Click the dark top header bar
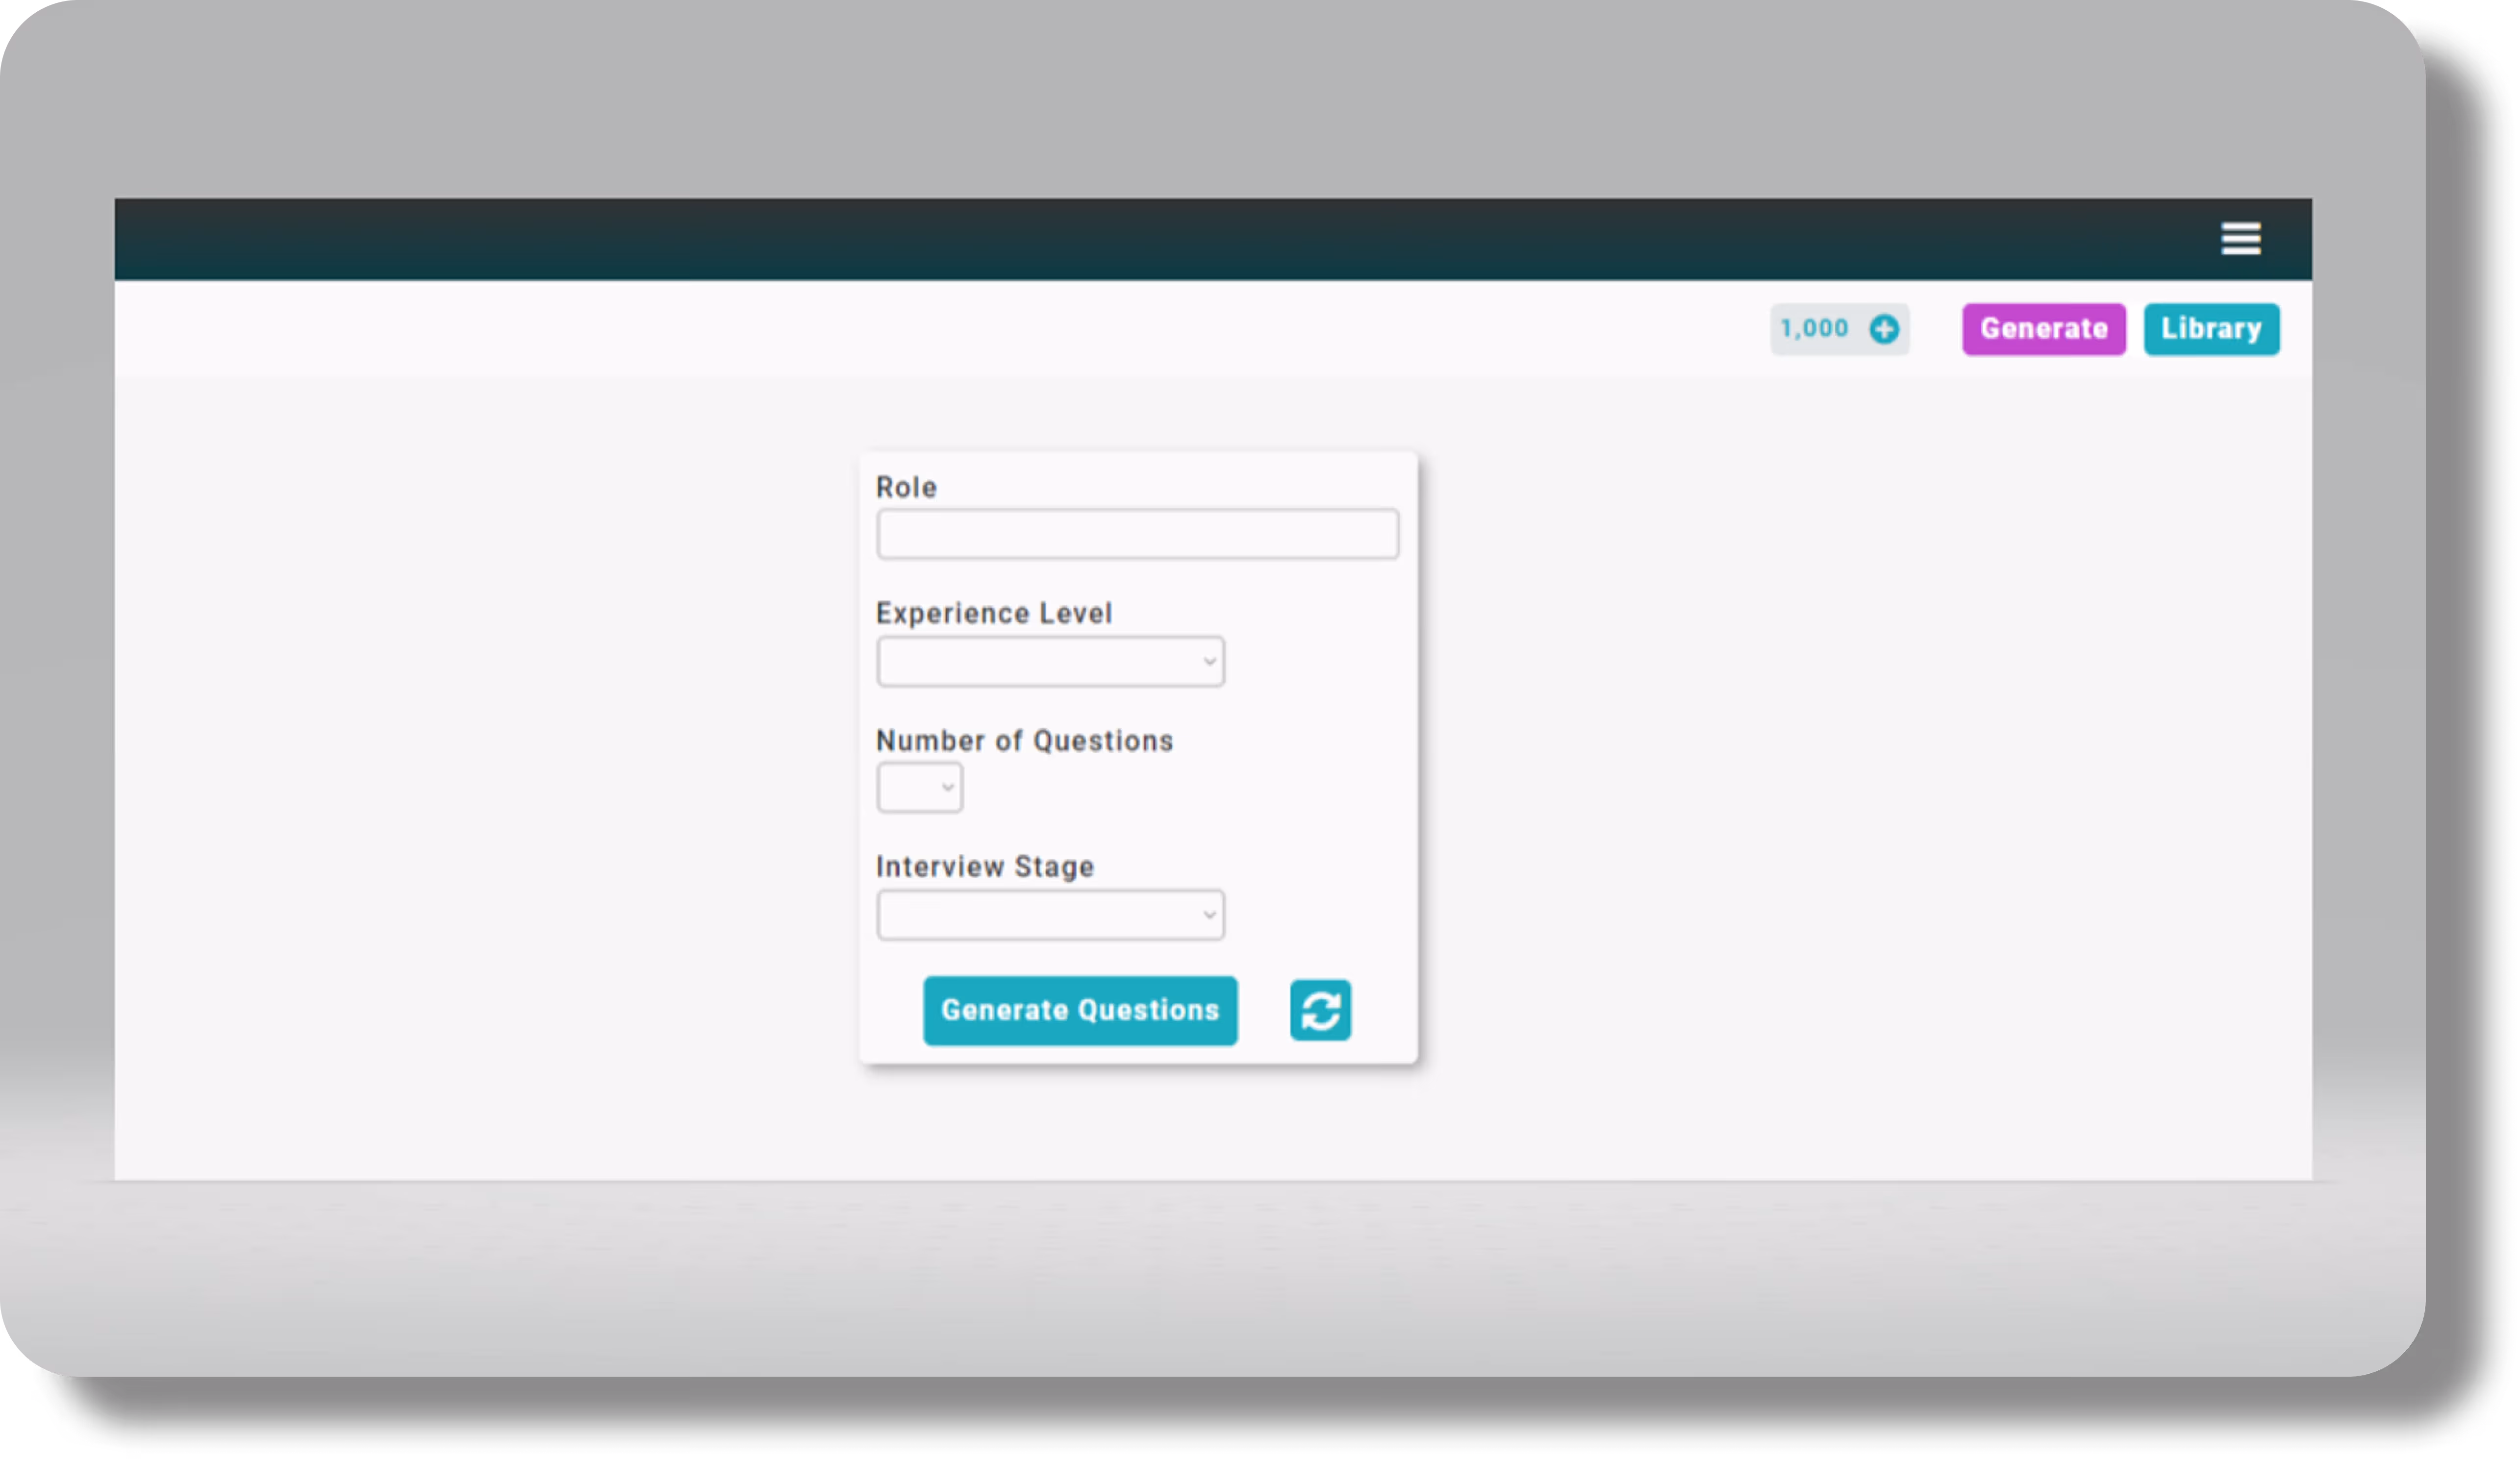 point(1100,239)
